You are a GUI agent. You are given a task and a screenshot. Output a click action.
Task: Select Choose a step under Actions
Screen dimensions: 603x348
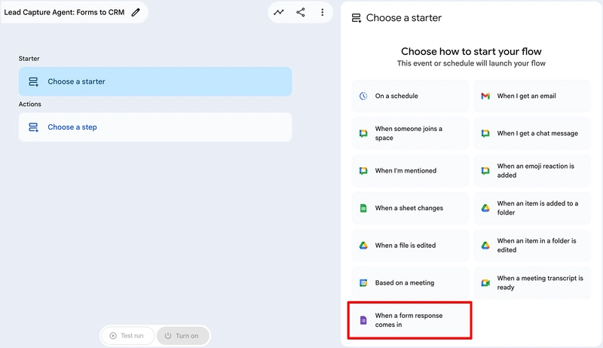pos(155,127)
